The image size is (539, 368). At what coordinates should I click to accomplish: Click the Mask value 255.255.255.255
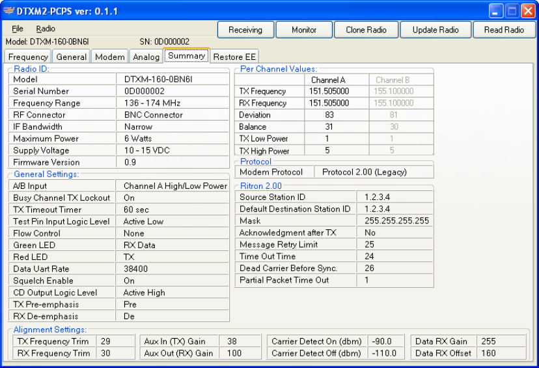(x=396, y=221)
